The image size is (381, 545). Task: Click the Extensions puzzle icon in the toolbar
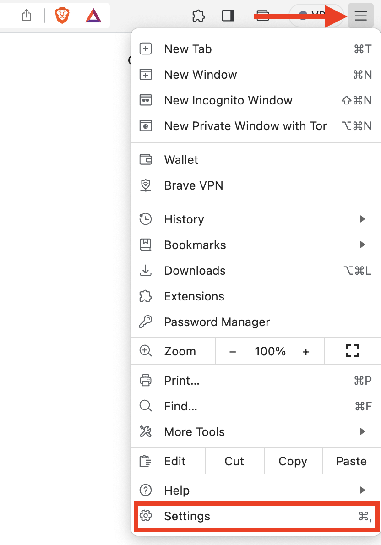click(198, 15)
